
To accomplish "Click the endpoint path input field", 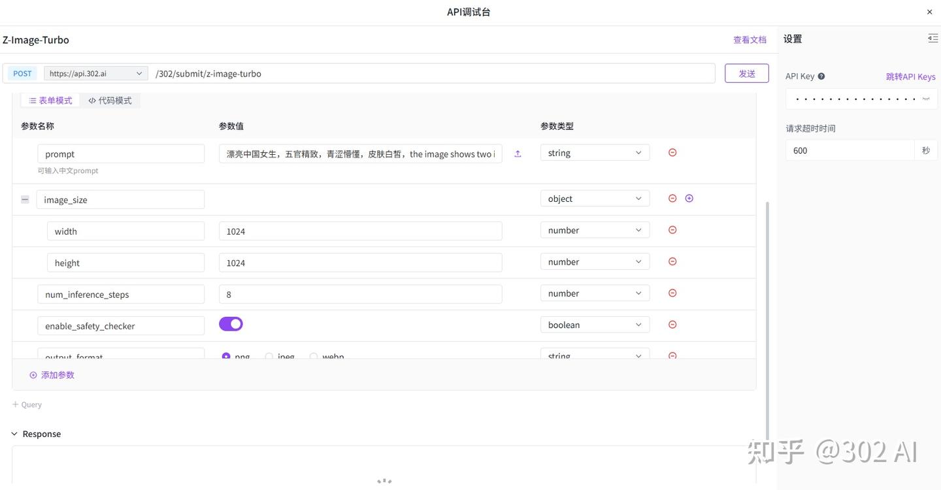I will [433, 73].
